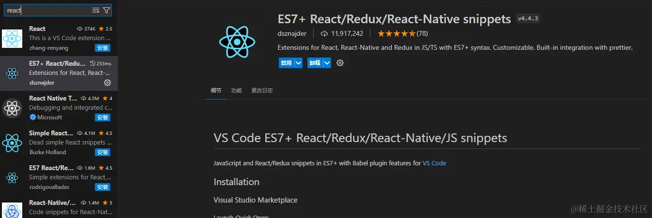The height and width of the screenshot is (218, 652).
Task: Click the 1.4M download count
Action: pos(90,203)
